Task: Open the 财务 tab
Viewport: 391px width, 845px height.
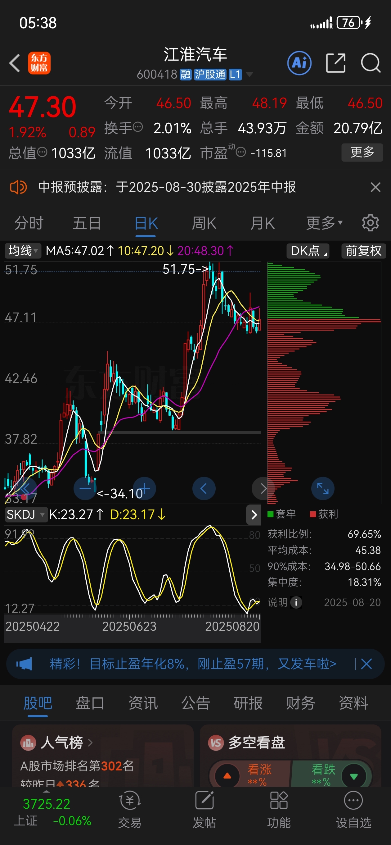Action: pyautogui.click(x=300, y=703)
